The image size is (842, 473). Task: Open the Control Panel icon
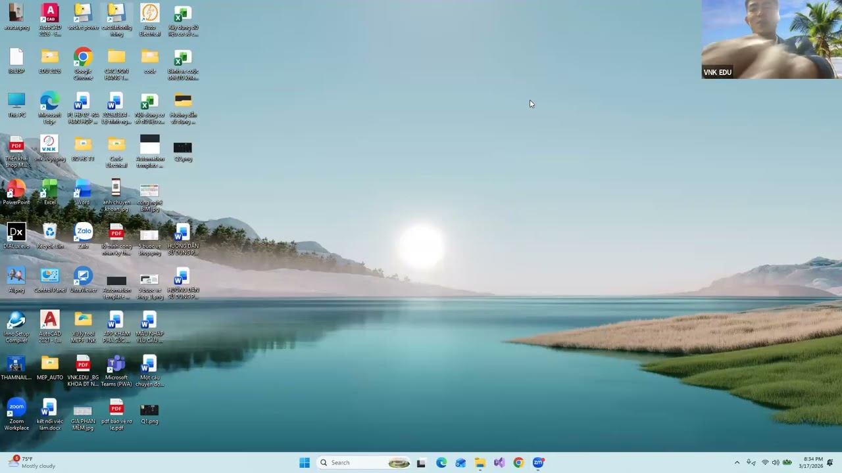tap(50, 281)
